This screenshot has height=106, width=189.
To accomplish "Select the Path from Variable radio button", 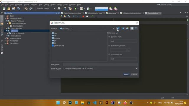I will point(109,46).
